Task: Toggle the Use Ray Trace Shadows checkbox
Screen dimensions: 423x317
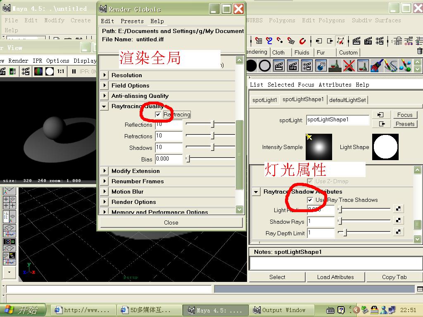Action: 310,200
